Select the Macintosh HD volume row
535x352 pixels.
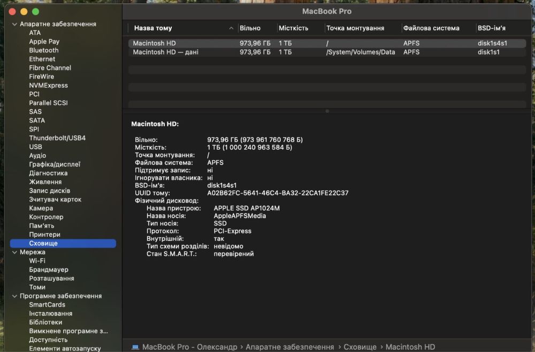click(327, 43)
